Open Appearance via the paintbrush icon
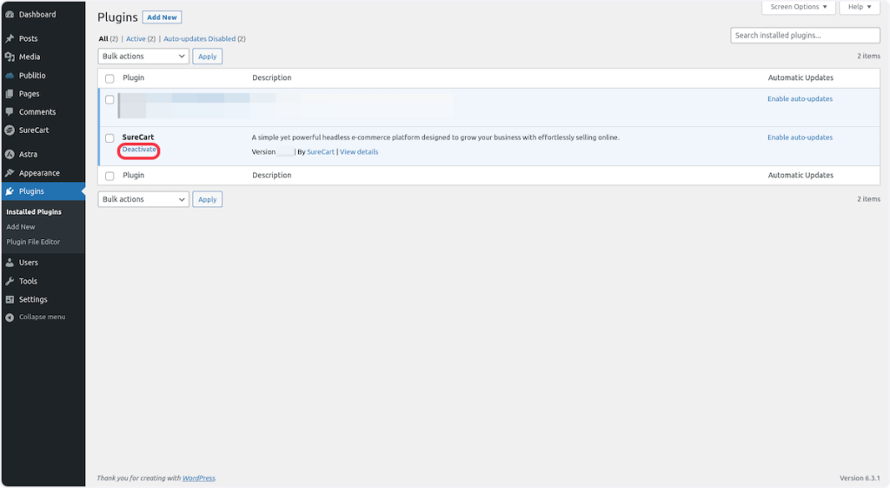 click(x=10, y=173)
